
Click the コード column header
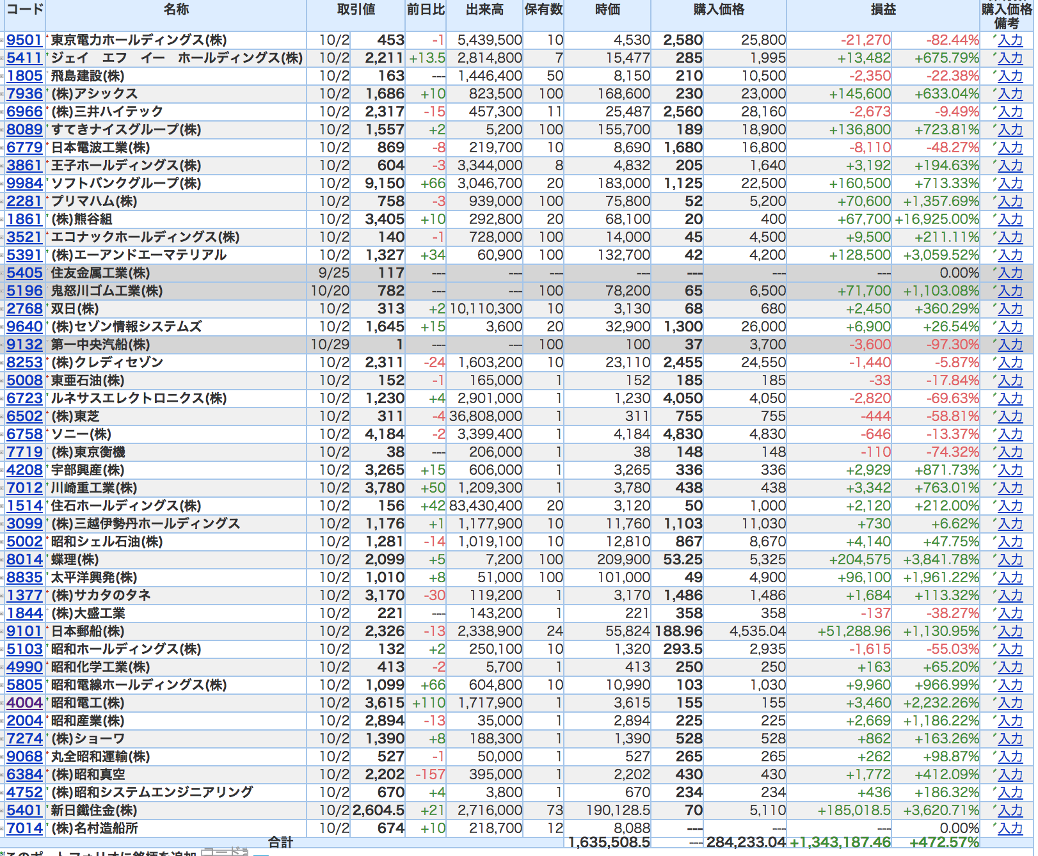coord(25,9)
